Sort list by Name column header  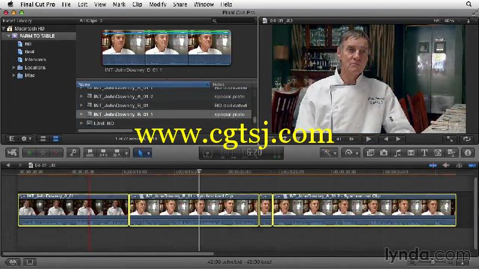coord(143,84)
